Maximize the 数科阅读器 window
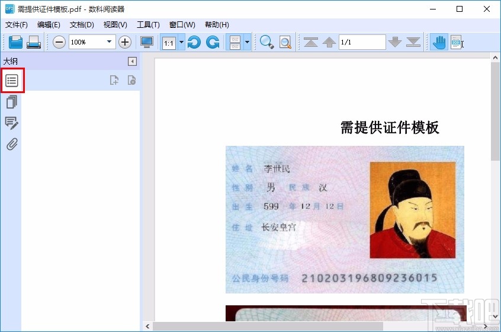This screenshot has width=501, height=332. coord(460,9)
